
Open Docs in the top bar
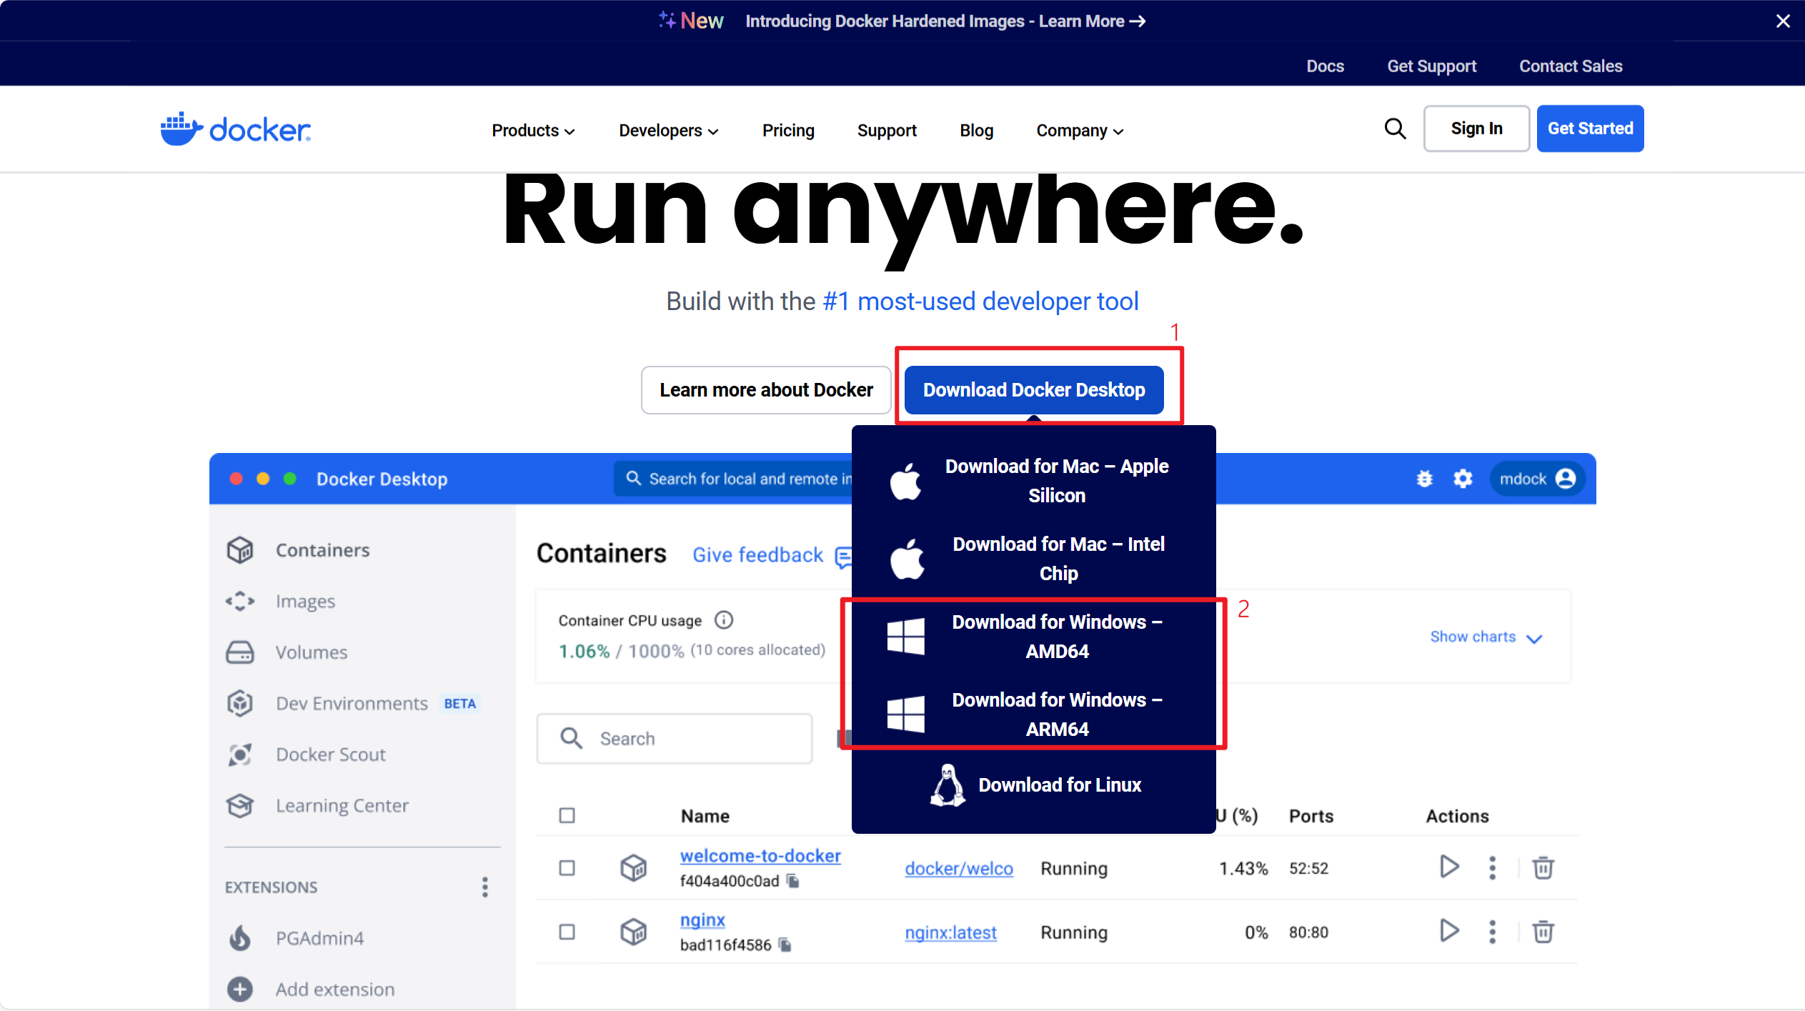coord(1325,66)
